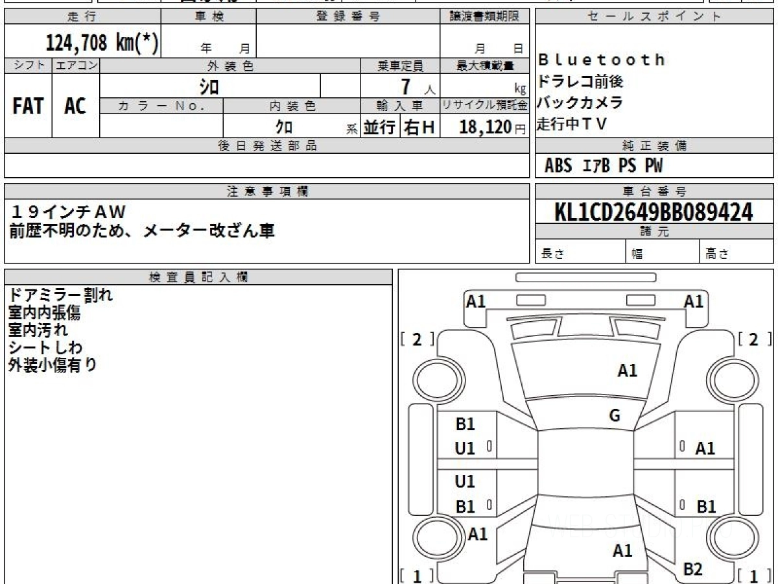Screen dimensions: 778x584
Task: Click the 注意事項欄 header
Action: [x=267, y=191]
